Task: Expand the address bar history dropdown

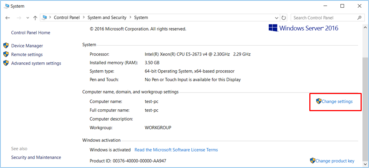Action: [277, 17]
